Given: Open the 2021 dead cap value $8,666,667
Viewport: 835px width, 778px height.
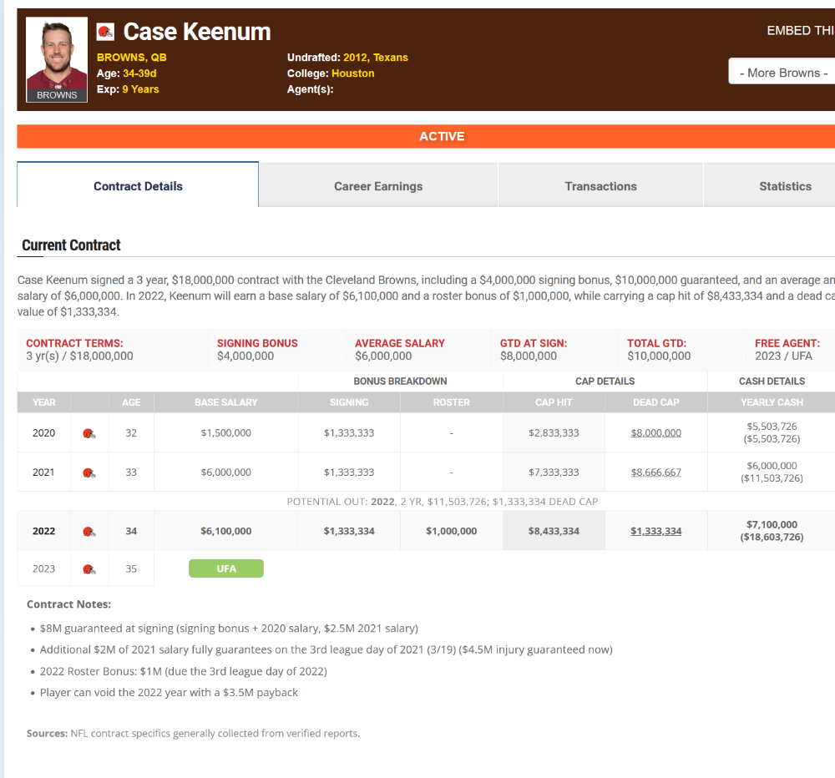Looking at the screenshot, I should (656, 472).
